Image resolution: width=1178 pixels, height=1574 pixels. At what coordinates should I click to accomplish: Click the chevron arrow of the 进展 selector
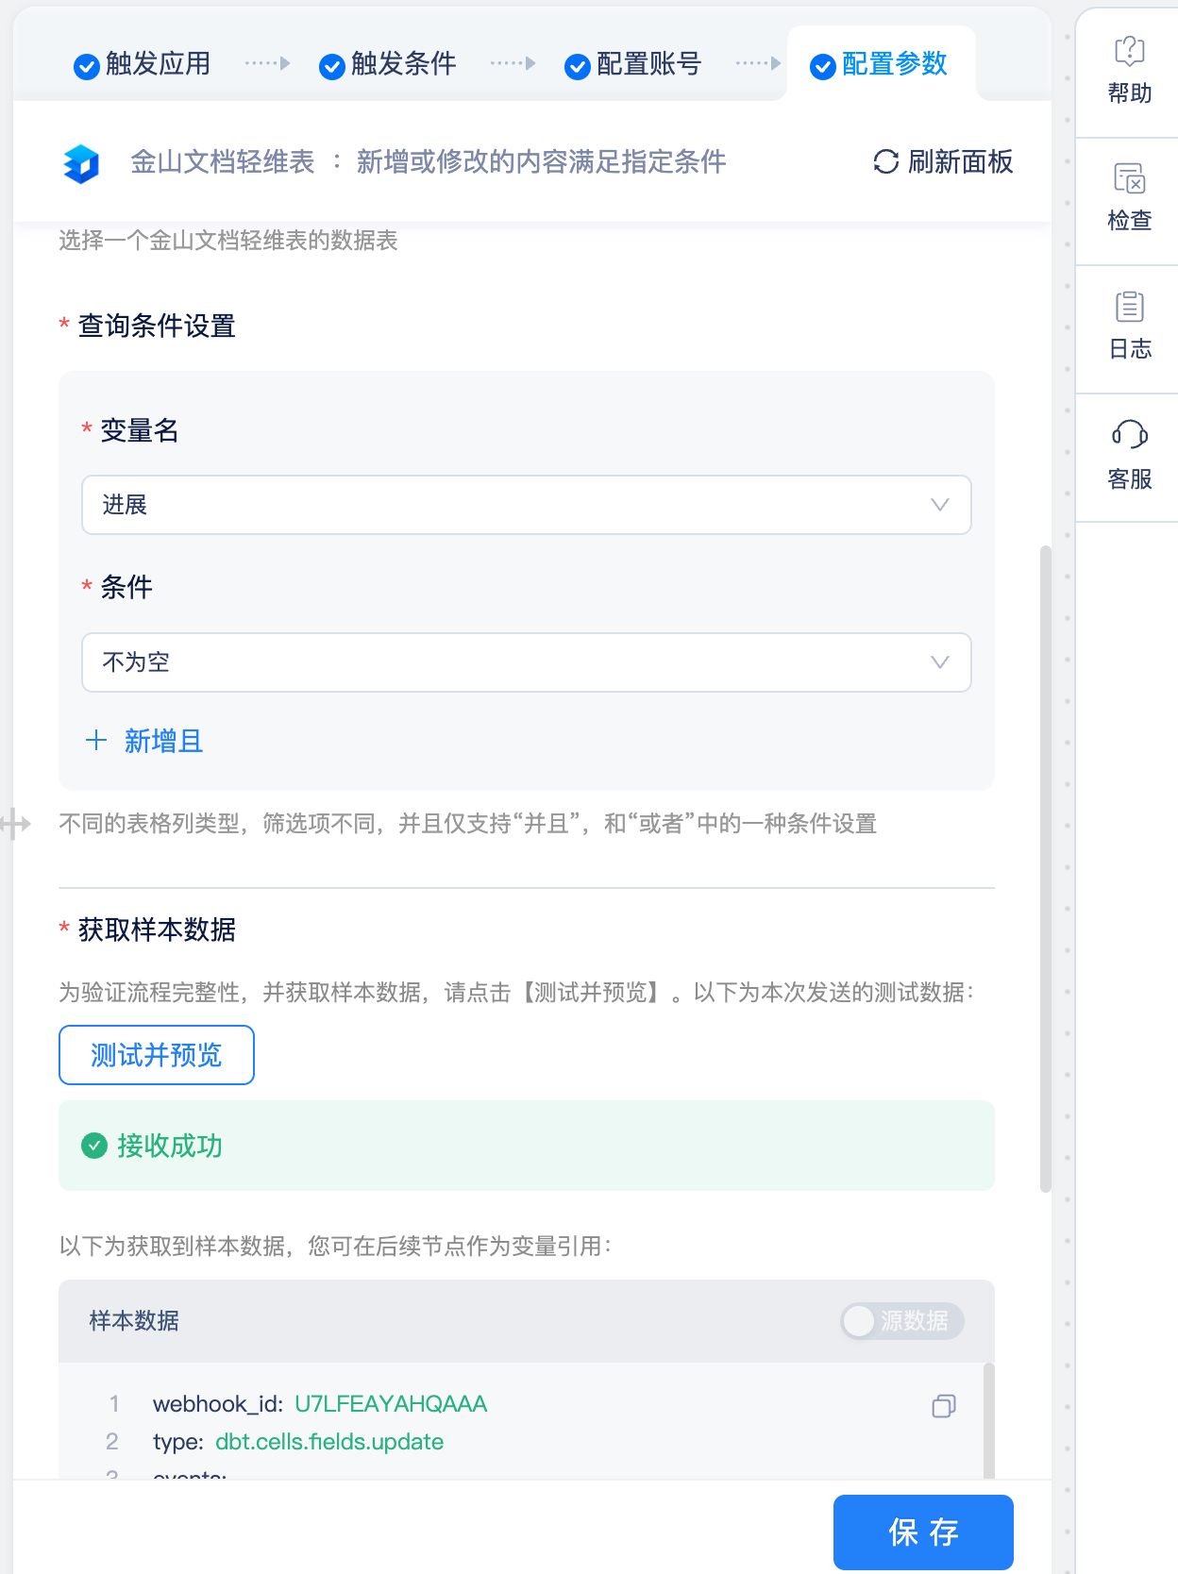click(939, 505)
